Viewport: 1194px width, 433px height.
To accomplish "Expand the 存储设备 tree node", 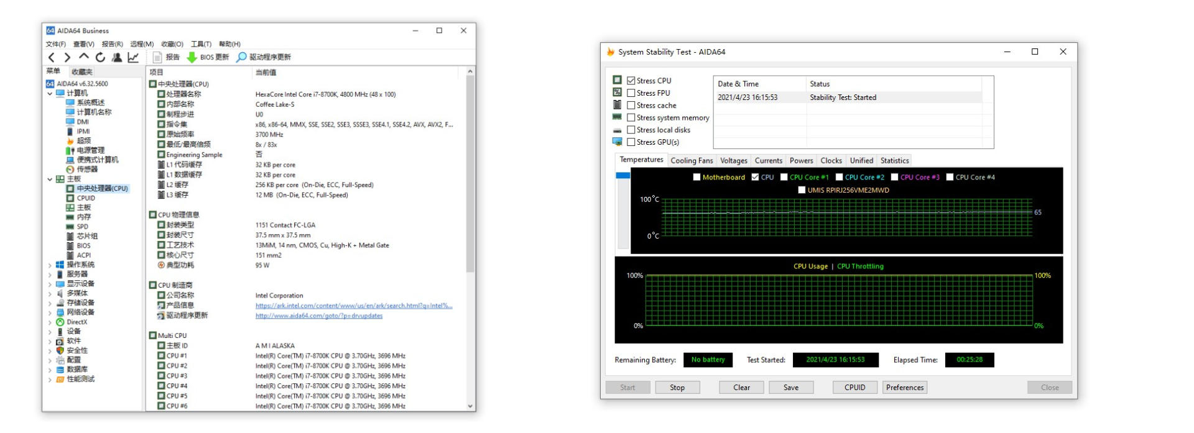I will click(50, 303).
